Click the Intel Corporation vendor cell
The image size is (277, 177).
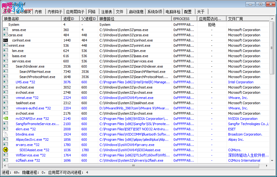[x=241, y=82]
